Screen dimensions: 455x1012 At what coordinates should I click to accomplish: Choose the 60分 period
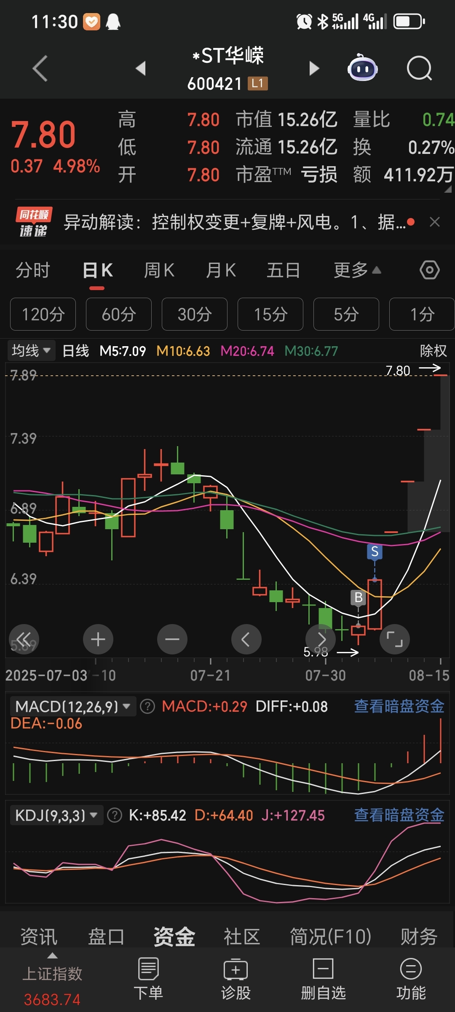pyautogui.click(x=119, y=314)
